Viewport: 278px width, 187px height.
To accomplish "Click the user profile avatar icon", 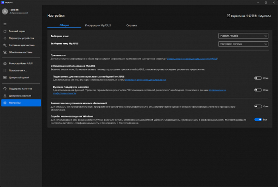I will coord(5,12).
